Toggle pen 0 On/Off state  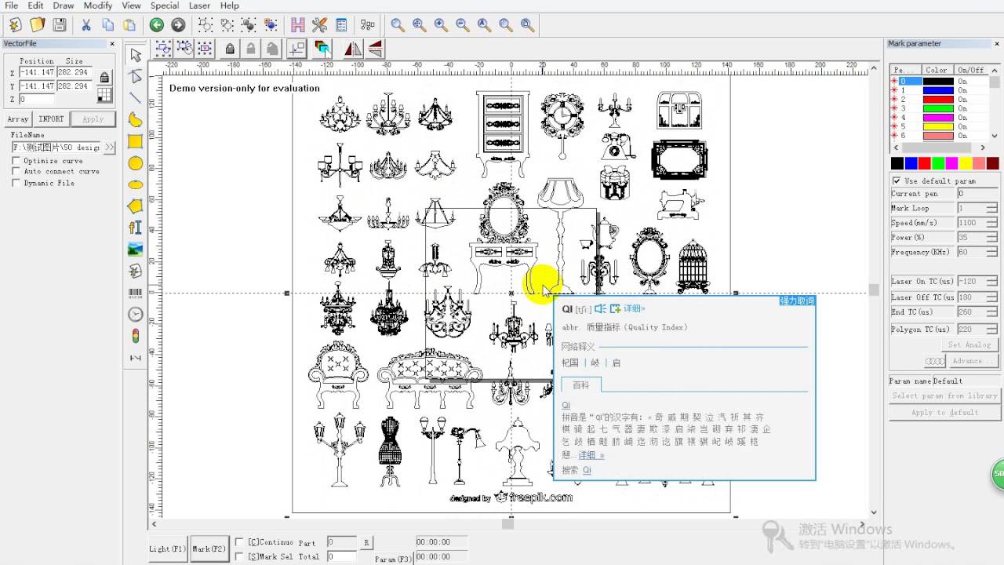pos(962,82)
